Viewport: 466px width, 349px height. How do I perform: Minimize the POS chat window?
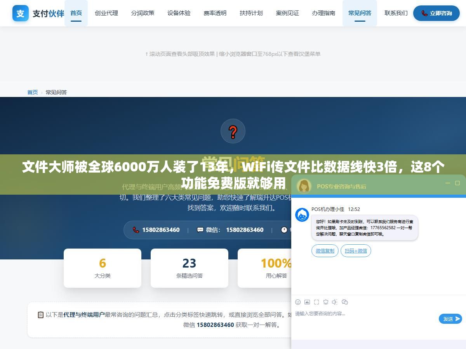(x=447, y=183)
